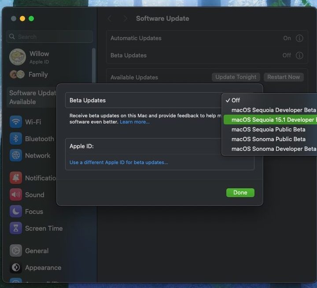Go back with the back chevron
Image resolution: width=317 pixels, height=288 pixels.
click(109, 19)
